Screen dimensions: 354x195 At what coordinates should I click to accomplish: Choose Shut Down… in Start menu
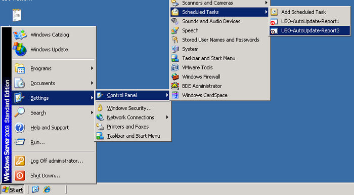click(54, 176)
